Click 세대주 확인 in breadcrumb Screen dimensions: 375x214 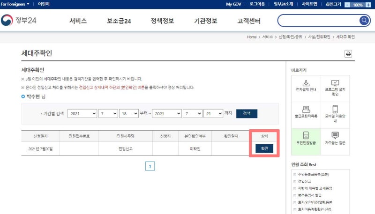coord(345,37)
